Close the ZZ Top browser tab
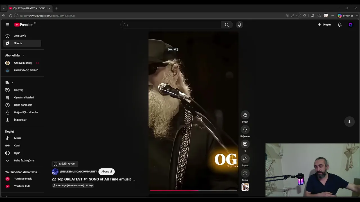 tap(49, 8)
